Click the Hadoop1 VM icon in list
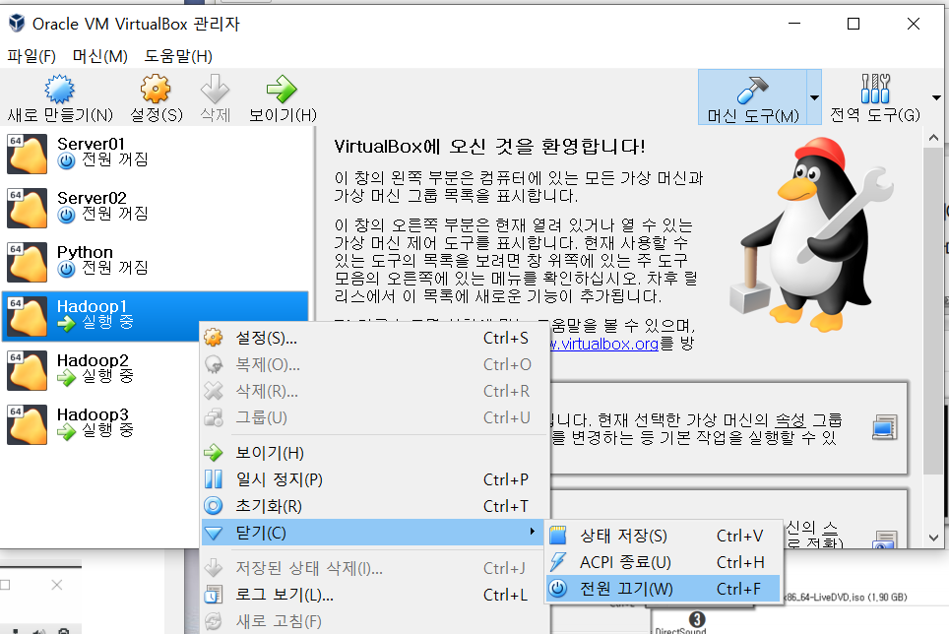 click(28, 316)
